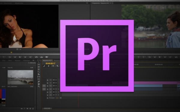The width and height of the screenshot is (180, 112).
Task: Play the sequence in the program monitor
Action: (160, 57)
